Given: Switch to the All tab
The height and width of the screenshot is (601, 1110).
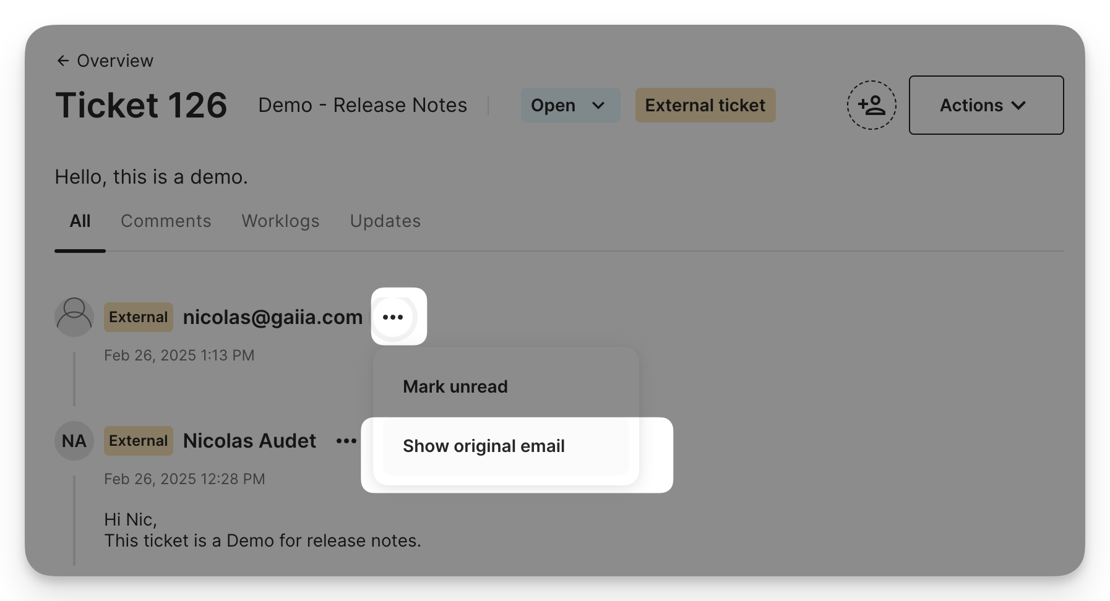Looking at the screenshot, I should click(80, 221).
